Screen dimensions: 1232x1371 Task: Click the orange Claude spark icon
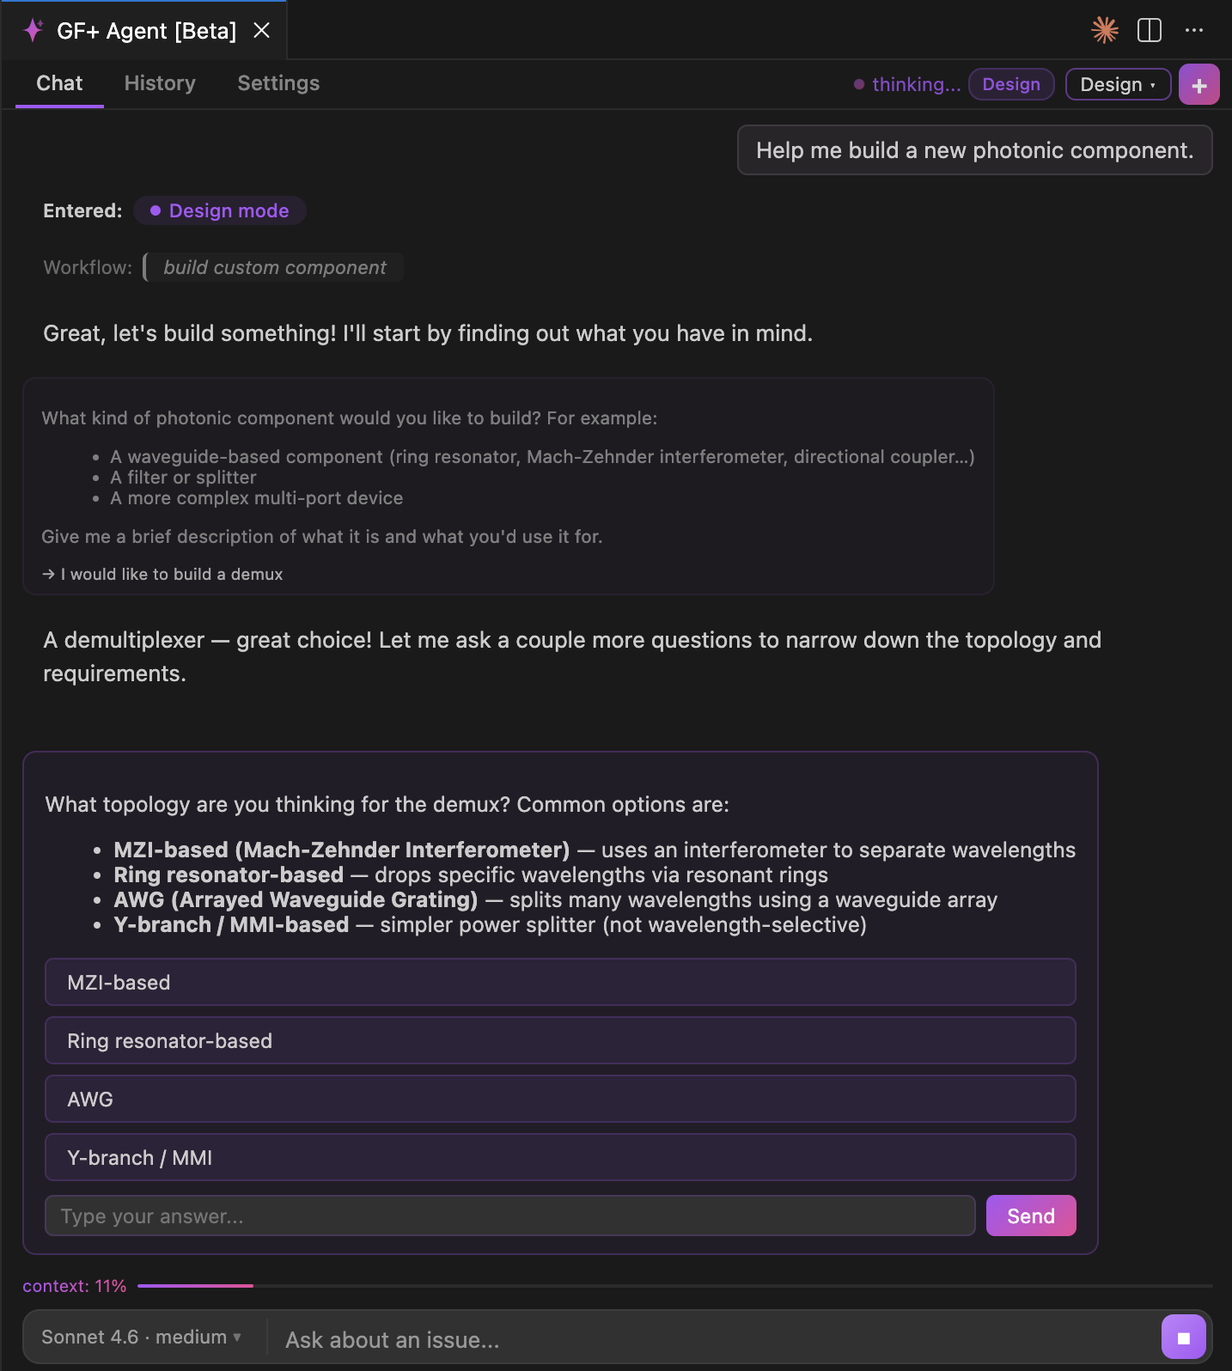pyautogui.click(x=1104, y=30)
